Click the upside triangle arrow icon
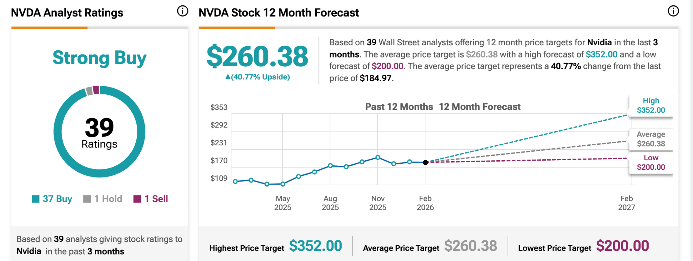Screen dimensions: 693x261 pos(228,77)
